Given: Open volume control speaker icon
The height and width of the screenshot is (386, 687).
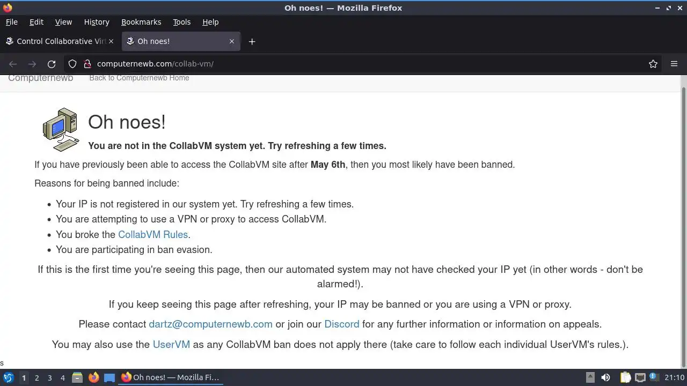Looking at the screenshot, I should pos(605,377).
